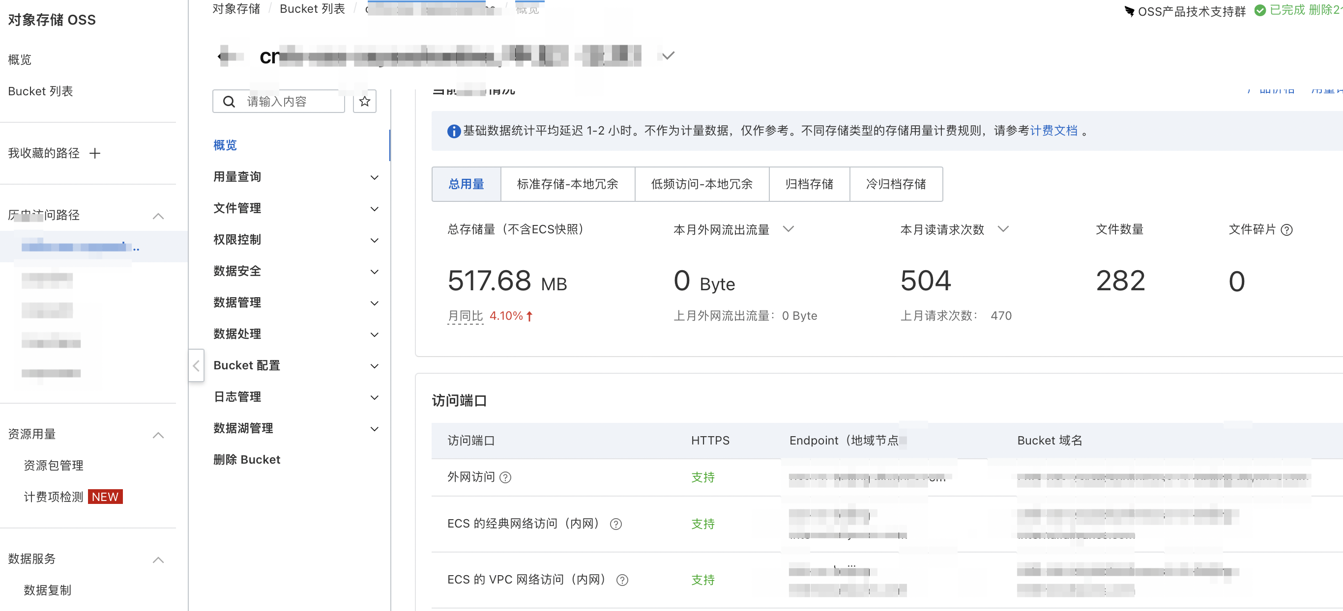Collapse the 资源用量 section
1343x611 pixels.
coord(158,435)
